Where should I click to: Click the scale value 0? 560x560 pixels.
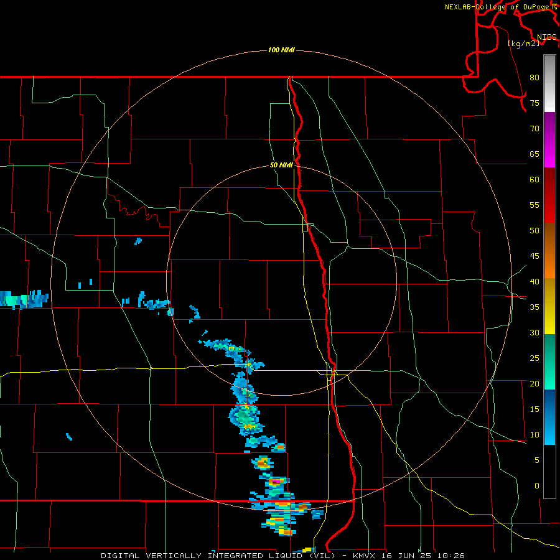[x=537, y=486]
